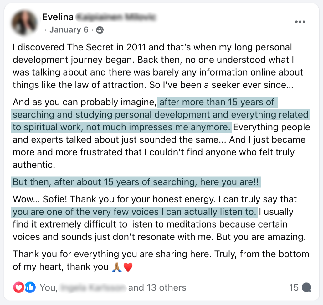Open the profile via the name Evelina
Viewport: 323px width, 305px height.
pos(58,17)
